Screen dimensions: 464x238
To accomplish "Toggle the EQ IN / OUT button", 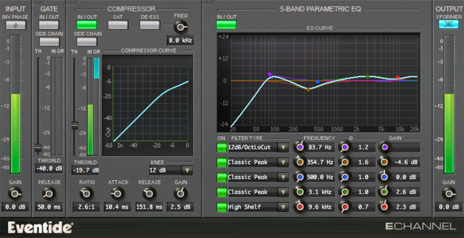I will tap(226, 25).
